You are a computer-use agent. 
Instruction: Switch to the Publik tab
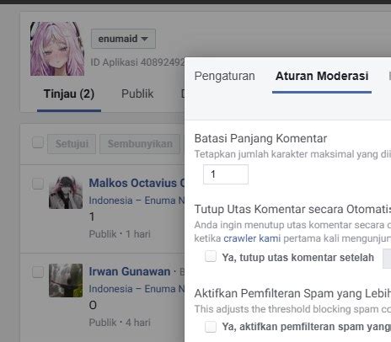[x=137, y=94]
